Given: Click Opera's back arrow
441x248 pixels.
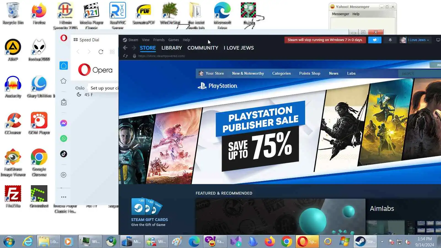Looking at the screenshot, I should point(78,52).
